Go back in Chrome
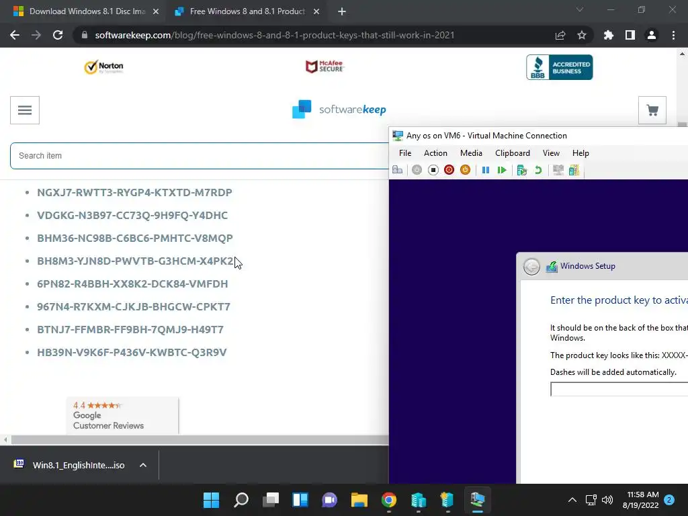The height and width of the screenshot is (516, 688). [15, 35]
